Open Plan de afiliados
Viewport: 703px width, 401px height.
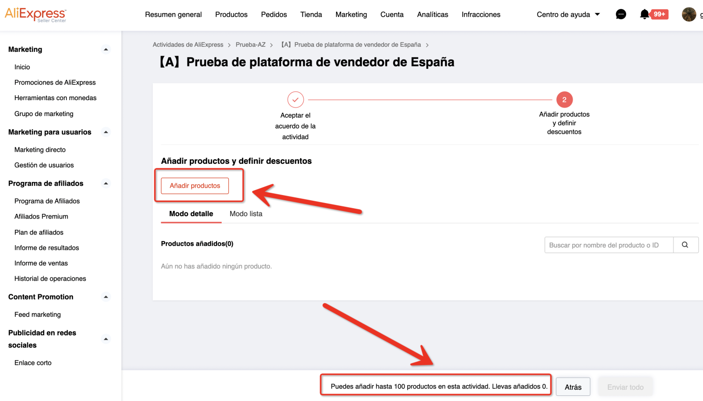39,233
